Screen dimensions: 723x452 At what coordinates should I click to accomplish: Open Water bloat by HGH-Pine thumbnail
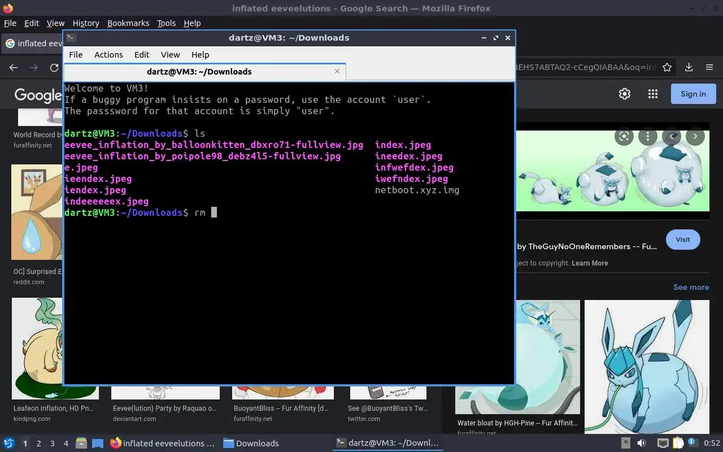517,357
